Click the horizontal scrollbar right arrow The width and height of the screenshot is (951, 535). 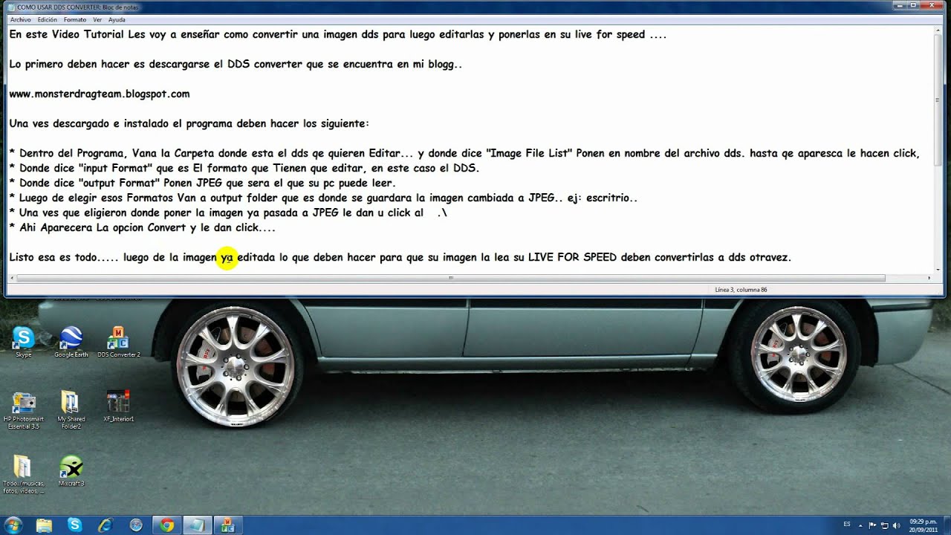929,278
